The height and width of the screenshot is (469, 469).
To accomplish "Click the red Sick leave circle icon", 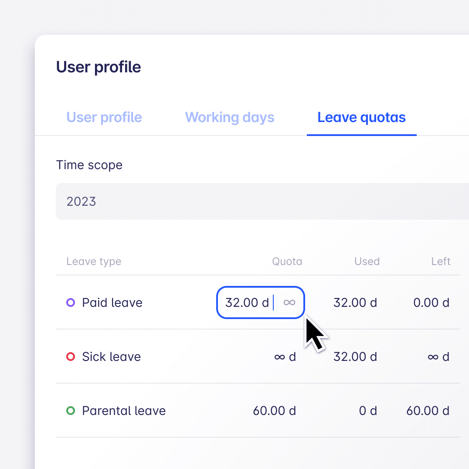I will click(71, 357).
